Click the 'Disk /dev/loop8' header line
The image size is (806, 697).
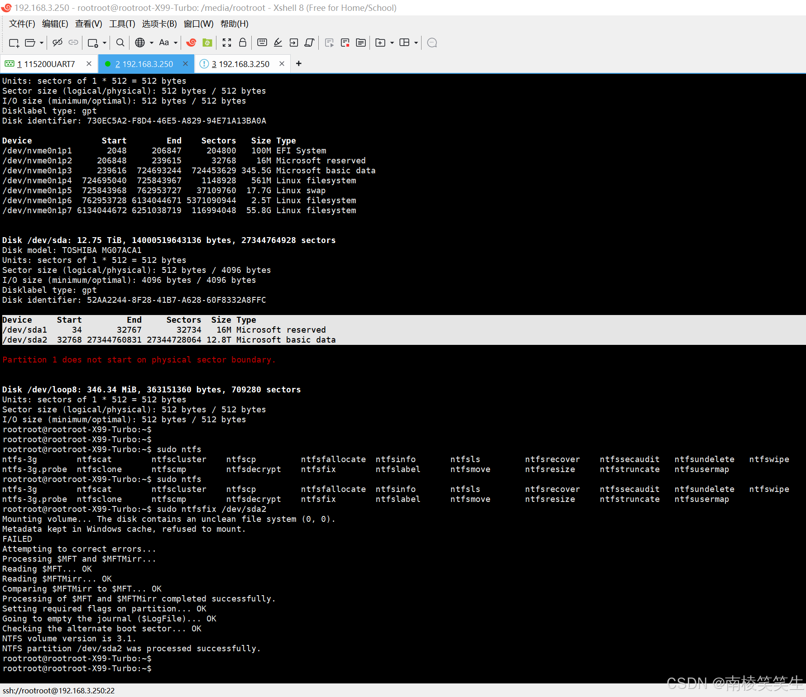pyautogui.click(x=152, y=390)
